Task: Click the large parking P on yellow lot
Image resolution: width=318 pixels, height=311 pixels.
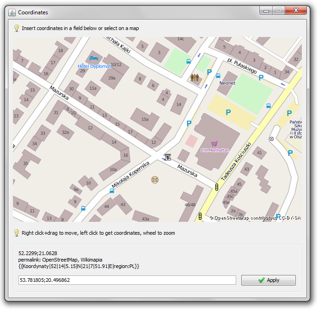Action: [228, 112]
